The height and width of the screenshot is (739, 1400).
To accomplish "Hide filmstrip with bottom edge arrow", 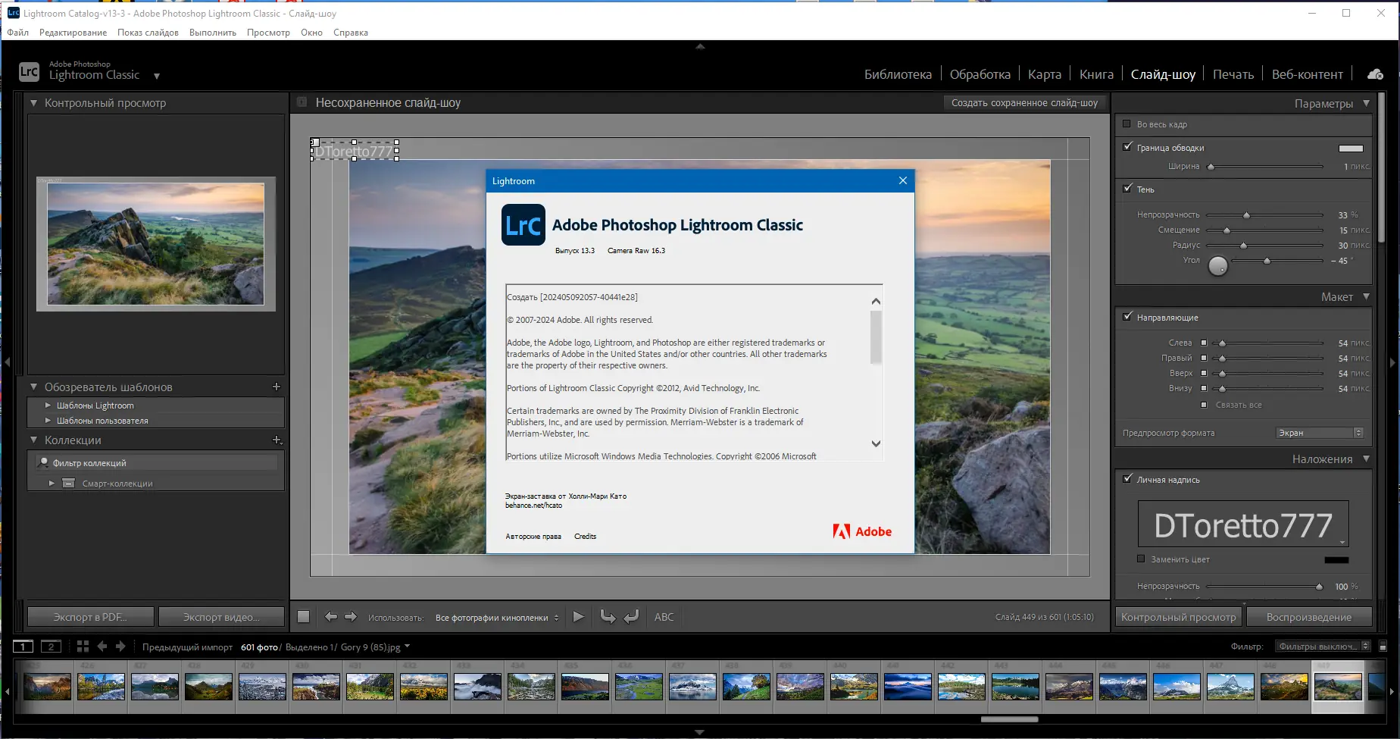I will 700,733.
